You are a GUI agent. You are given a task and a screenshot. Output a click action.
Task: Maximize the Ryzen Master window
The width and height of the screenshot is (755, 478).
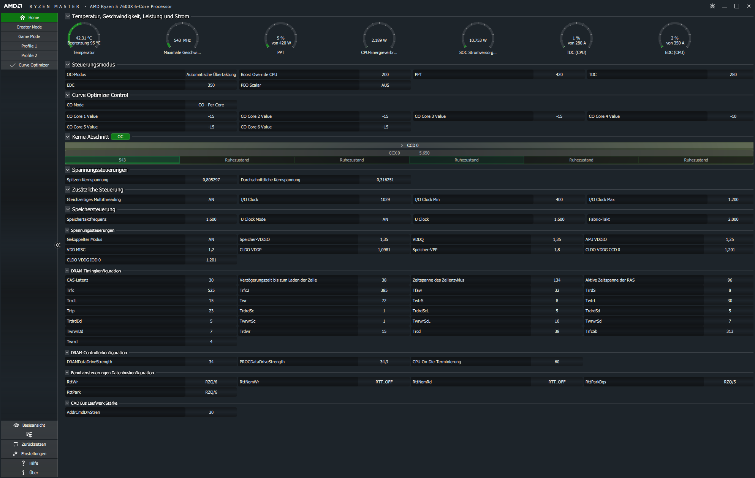[x=737, y=6]
